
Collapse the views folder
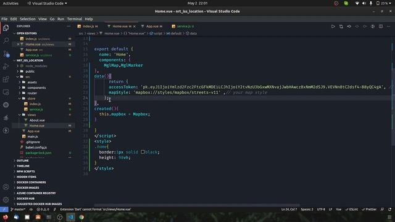pos(20,115)
